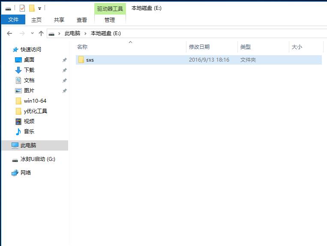Viewport: 327px width, 246px height.
Task: Open 快速访问 in the navigation pane
Action: tap(31, 50)
